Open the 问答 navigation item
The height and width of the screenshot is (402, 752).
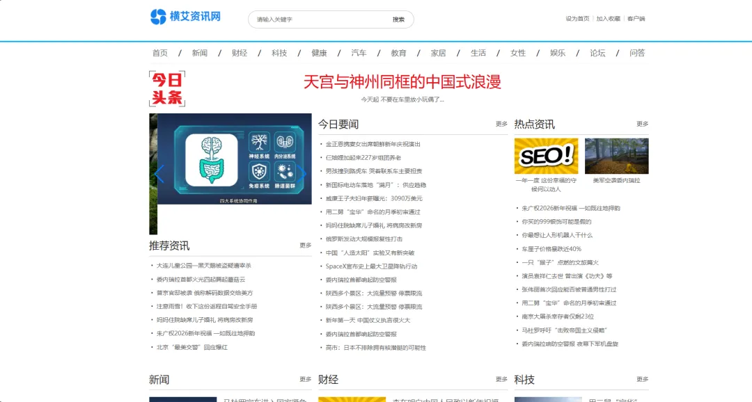[x=637, y=53]
